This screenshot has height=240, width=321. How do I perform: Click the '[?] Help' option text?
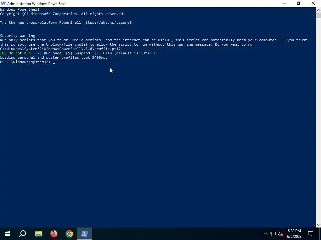[x=103, y=53]
